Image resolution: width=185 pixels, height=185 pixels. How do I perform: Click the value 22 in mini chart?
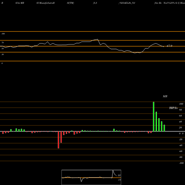(x=119, y=175)
